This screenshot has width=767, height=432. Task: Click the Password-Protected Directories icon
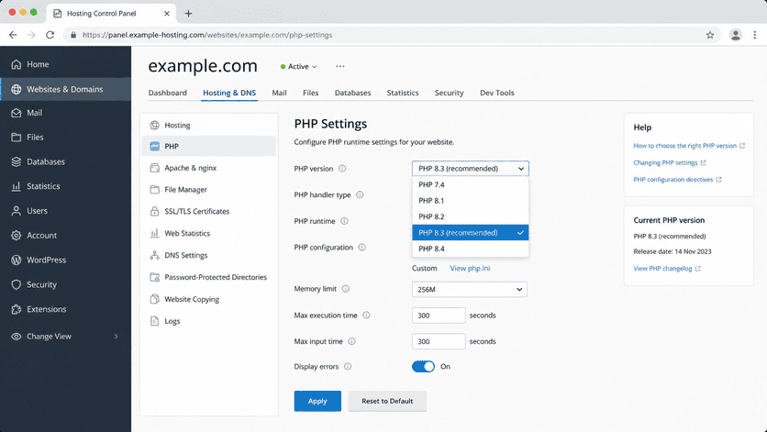pyautogui.click(x=154, y=277)
